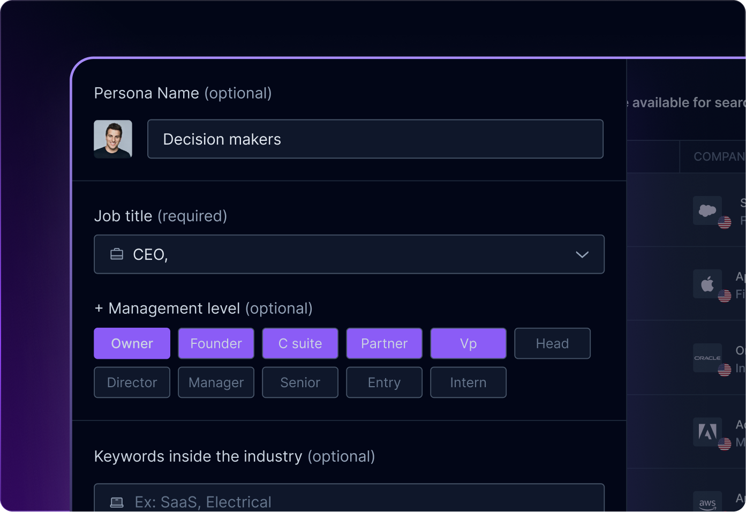This screenshot has width=746, height=512.
Task: Expand Management level with plus sign
Action: click(x=99, y=308)
